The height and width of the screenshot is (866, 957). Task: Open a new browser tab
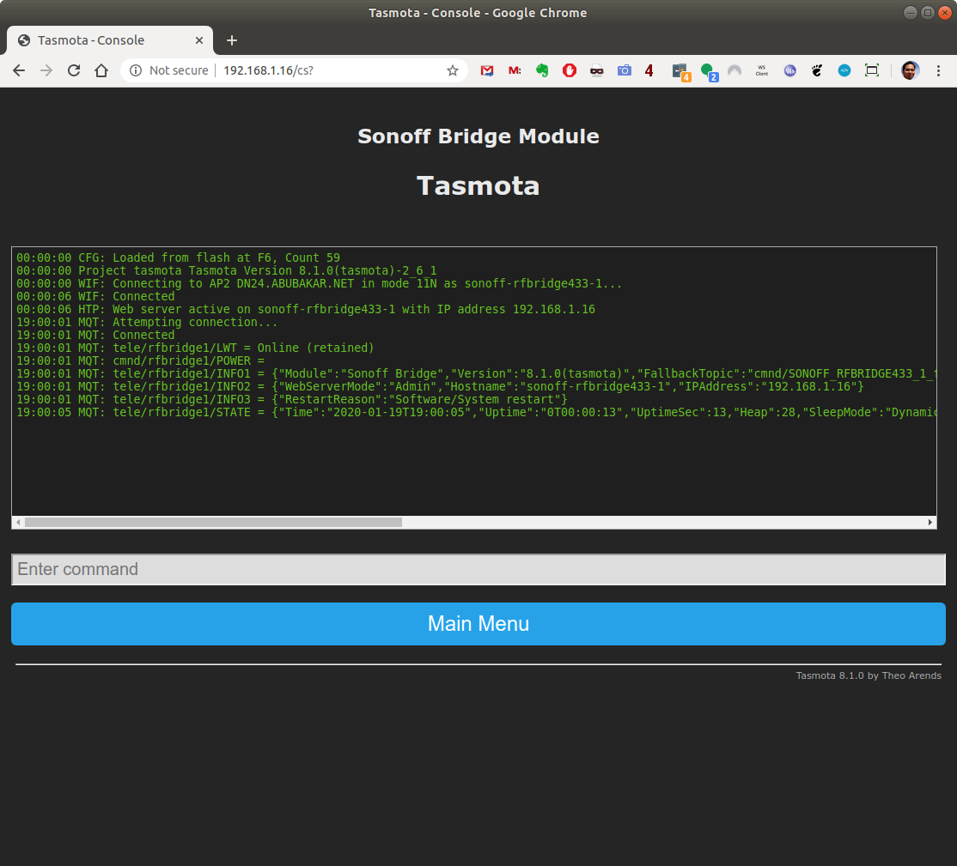click(x=232, y=40)
